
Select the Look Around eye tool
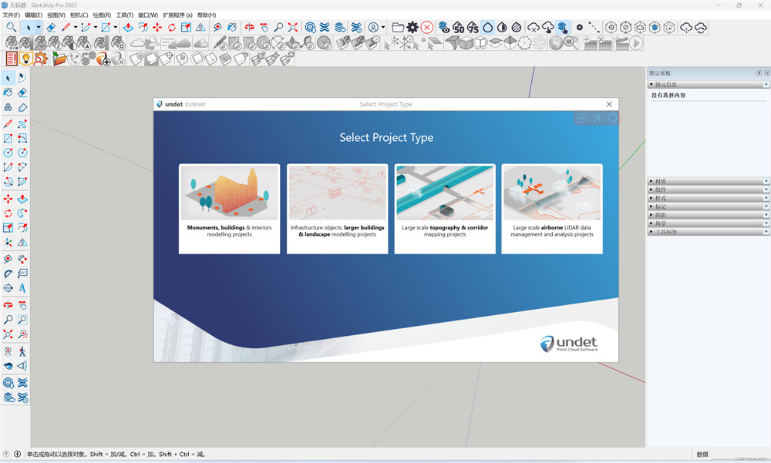pyautogui.click(x=8, y=366)
